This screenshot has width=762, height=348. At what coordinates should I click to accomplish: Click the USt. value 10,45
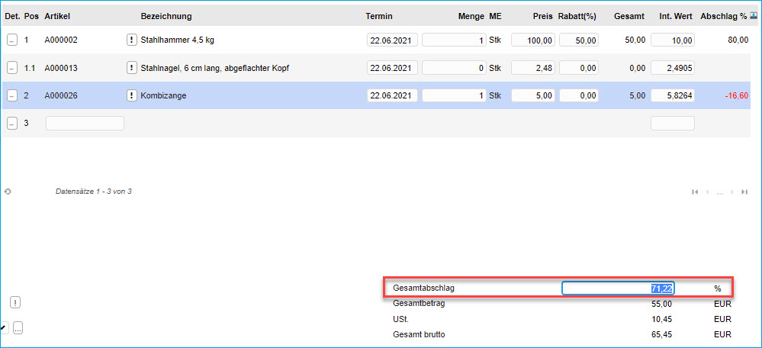tap(662, 319)
